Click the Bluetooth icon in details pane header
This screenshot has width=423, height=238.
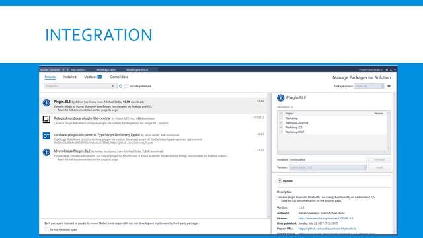[x=280, y=98]
